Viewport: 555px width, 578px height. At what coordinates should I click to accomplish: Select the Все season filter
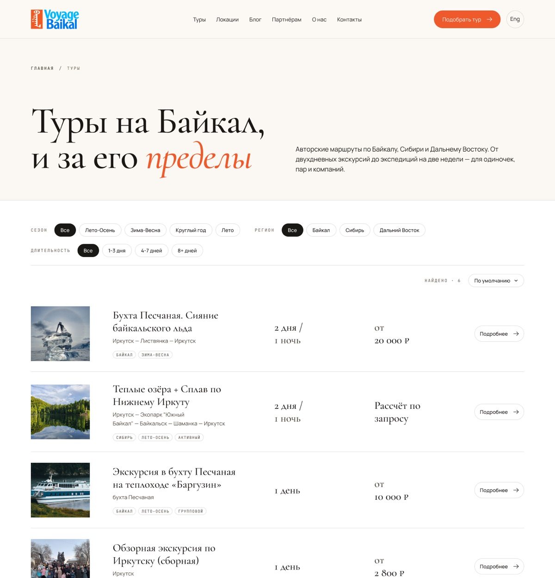(x=65, y=230)
